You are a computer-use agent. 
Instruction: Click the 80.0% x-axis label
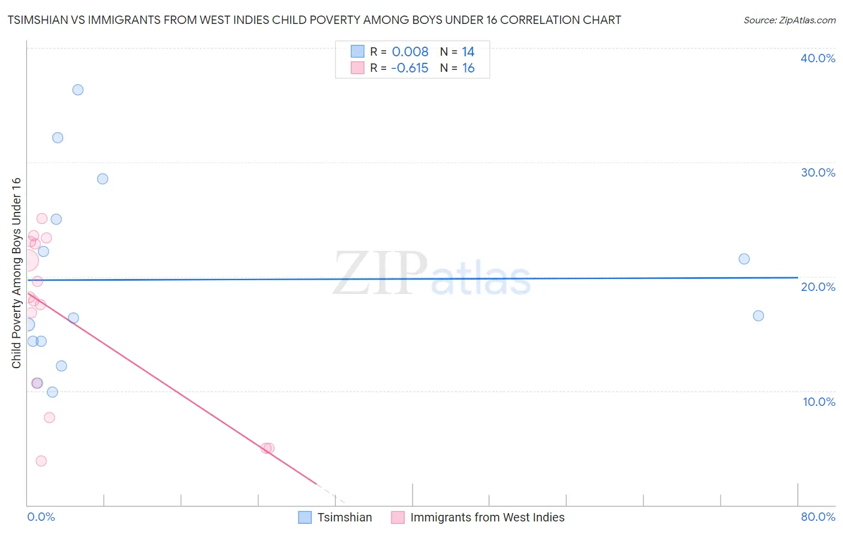click(818, 517)
